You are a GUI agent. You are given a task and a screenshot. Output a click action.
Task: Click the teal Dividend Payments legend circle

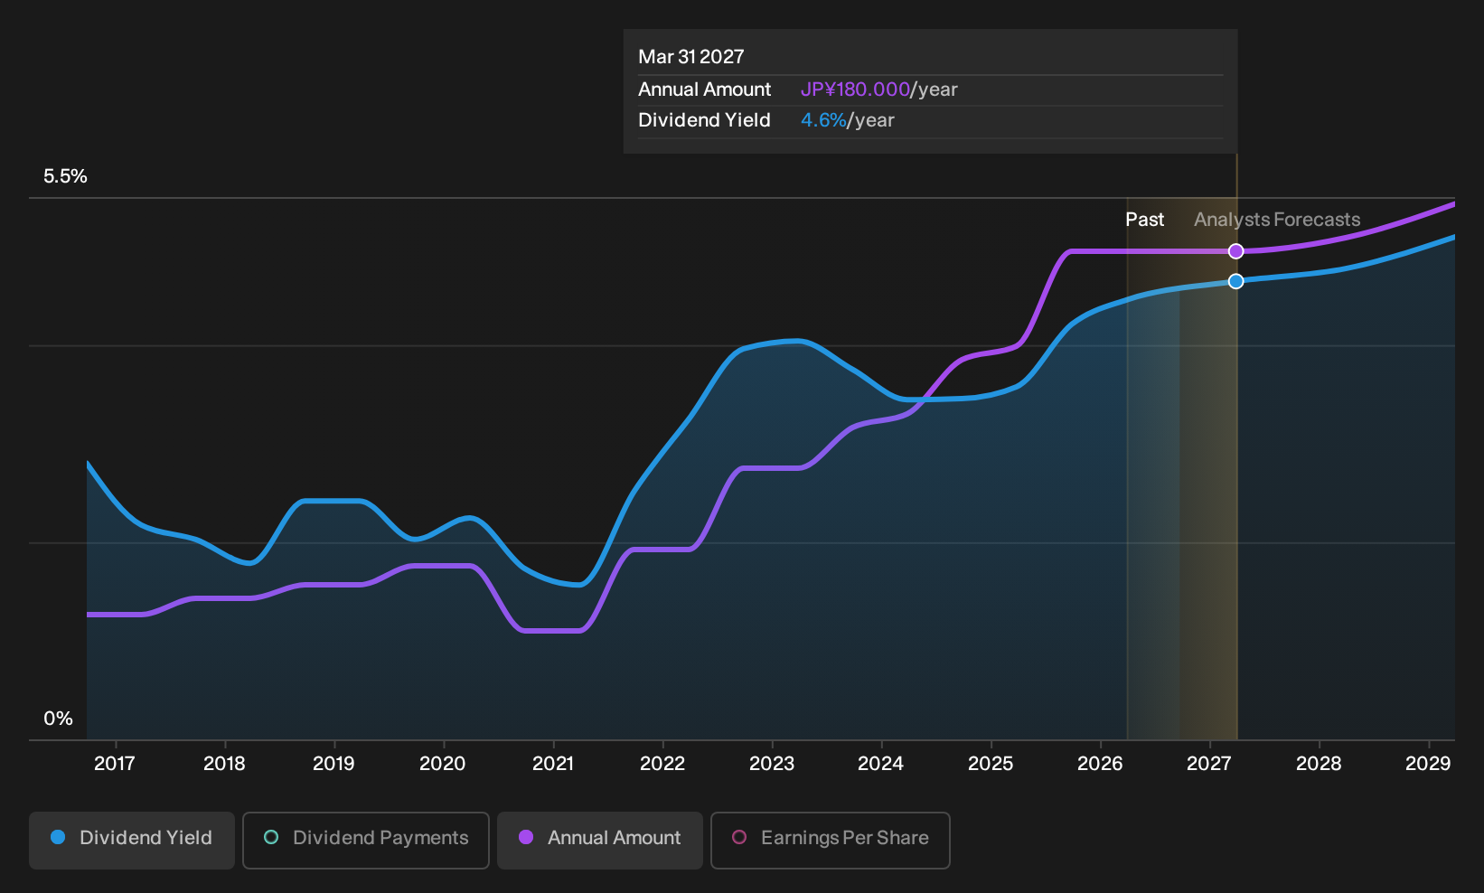click(271, 838)
